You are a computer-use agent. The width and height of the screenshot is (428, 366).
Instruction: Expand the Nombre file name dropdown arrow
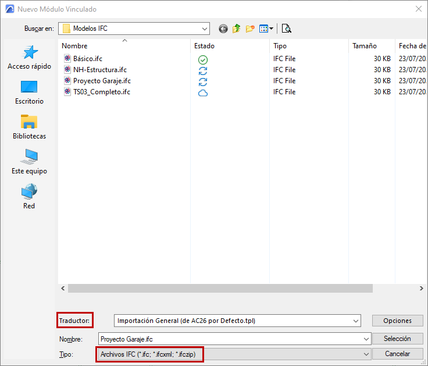click(x=366, y=339)
